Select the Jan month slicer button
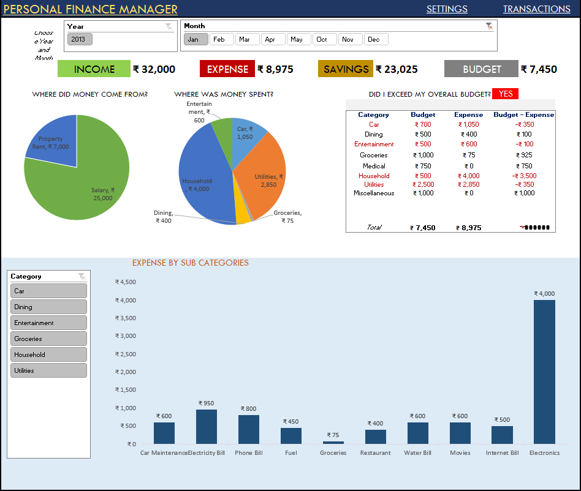Screen dimensions: 581x491 click(196, 39)
